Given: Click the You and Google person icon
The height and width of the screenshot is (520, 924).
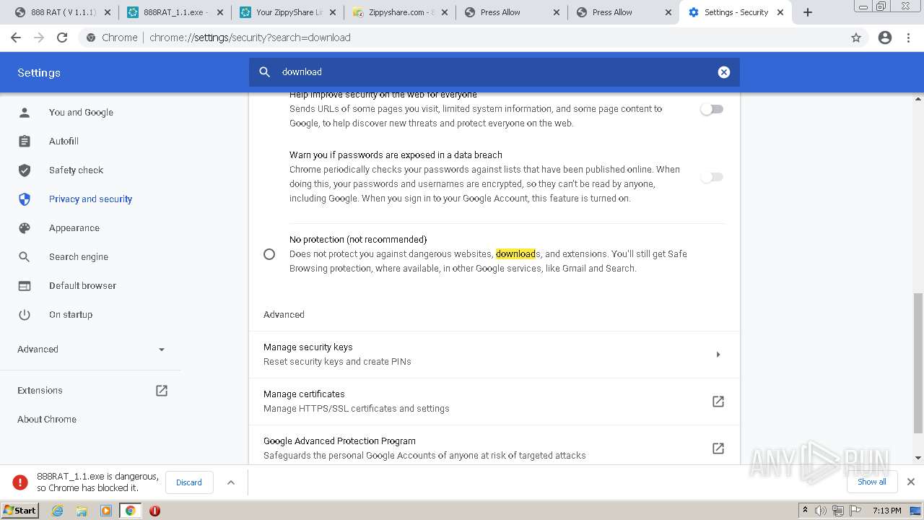Looking at the screenshot, I should point(25,113).
